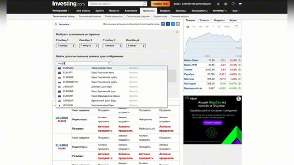Select EUR/JPY from the suggestions

coord(112,72)
